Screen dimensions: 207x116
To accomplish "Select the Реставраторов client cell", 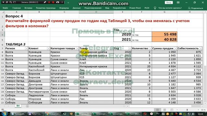I will (x=39, y=92).
